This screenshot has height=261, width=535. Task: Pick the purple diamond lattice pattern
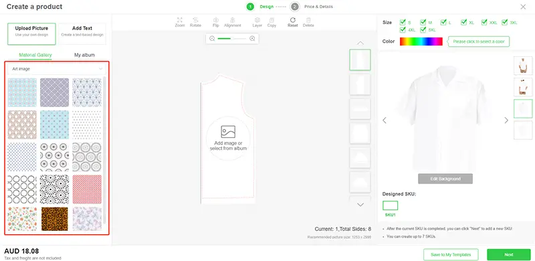click(x=55, y=92)
